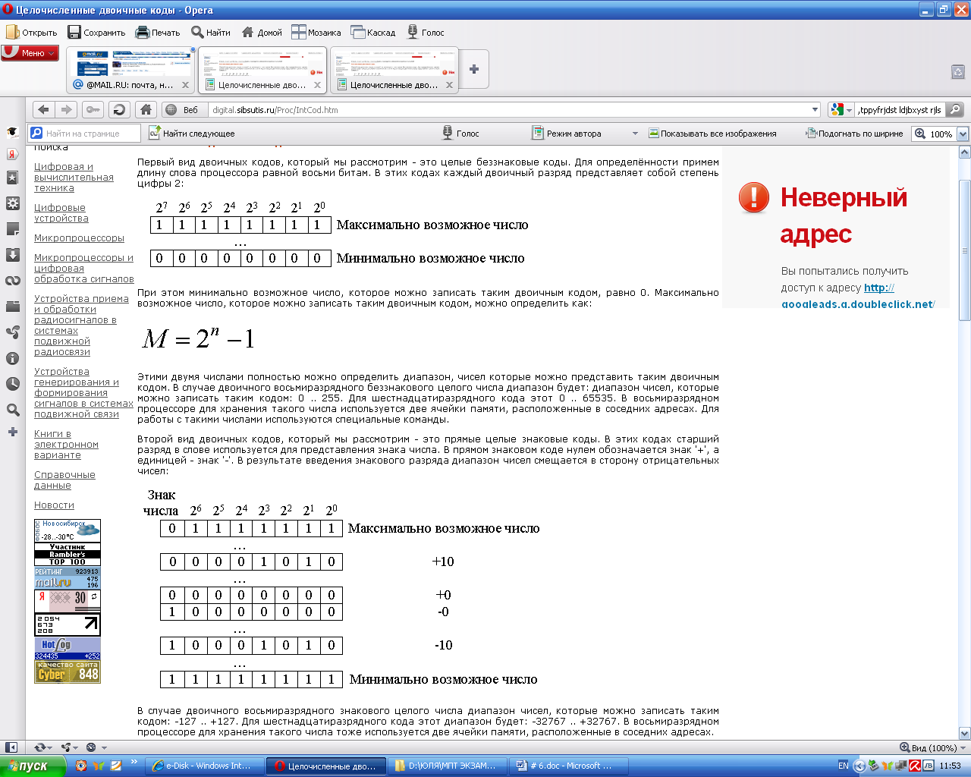971x777 pixels.
Task: Click the Forward navigation arrow
Action: tap(67, 109)
